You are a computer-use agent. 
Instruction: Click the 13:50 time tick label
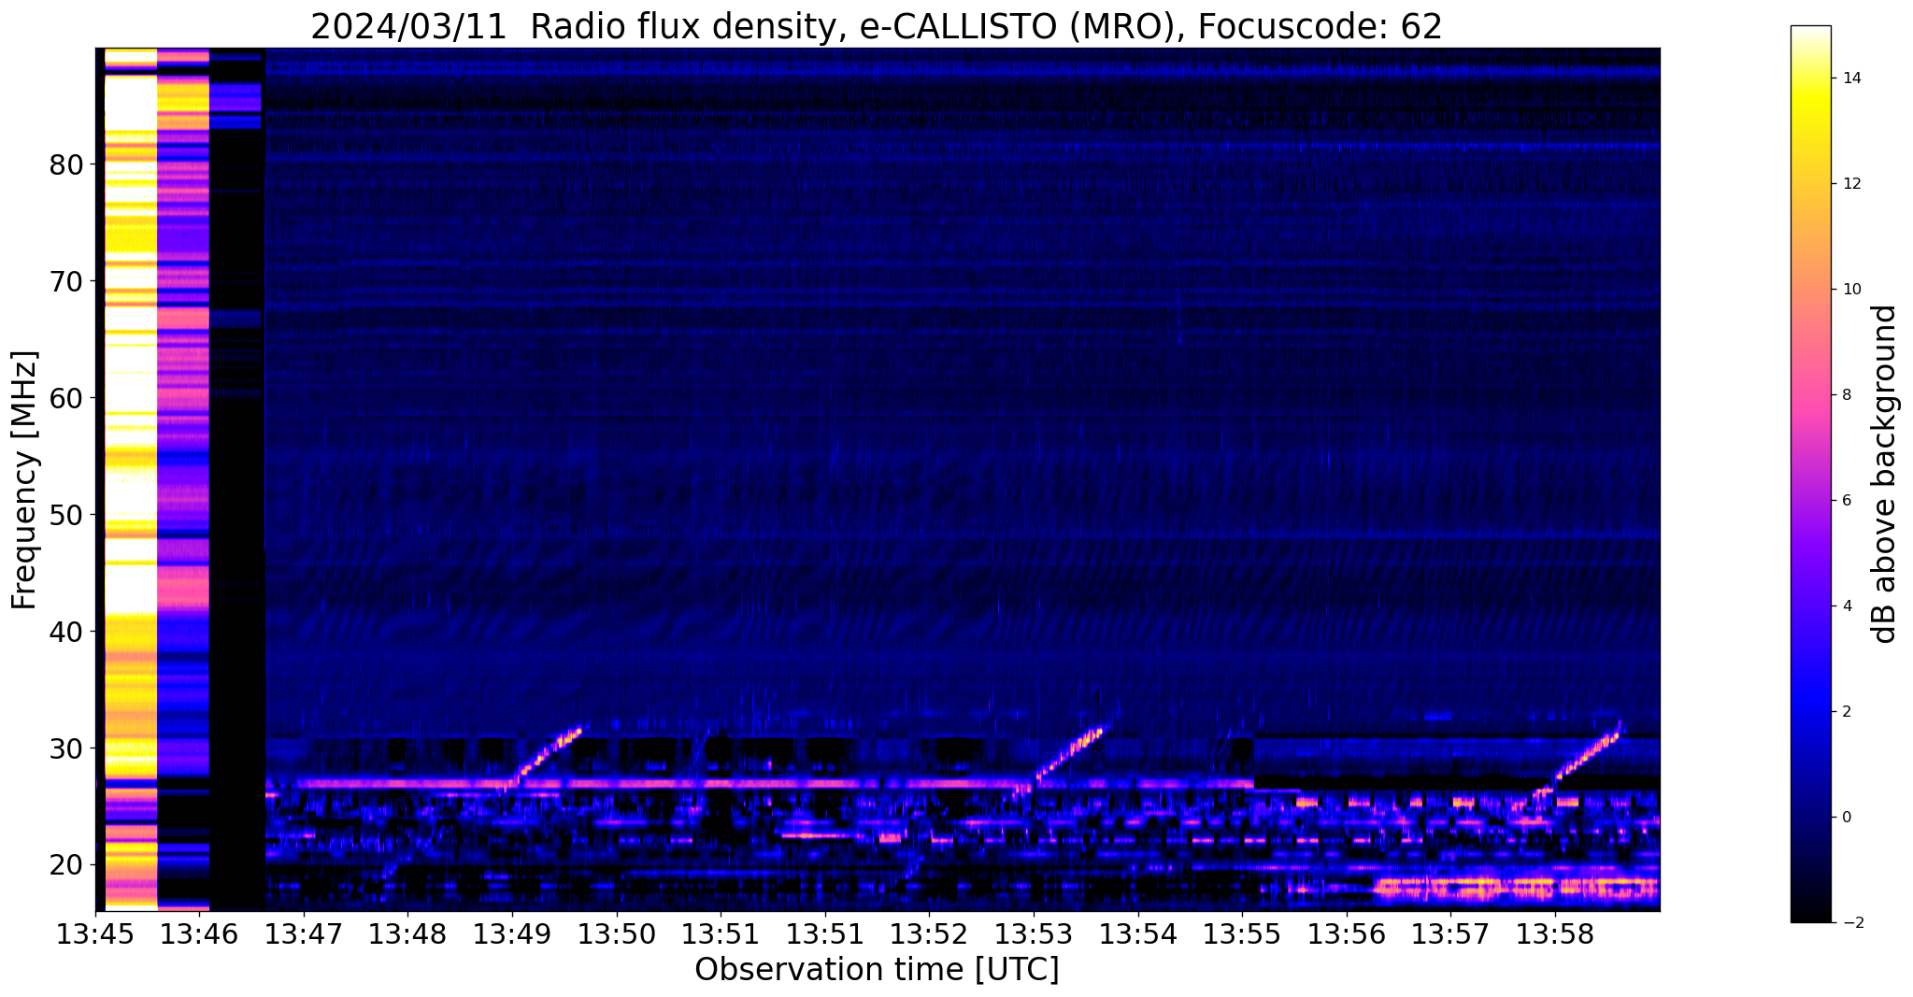tap(616, 934)
